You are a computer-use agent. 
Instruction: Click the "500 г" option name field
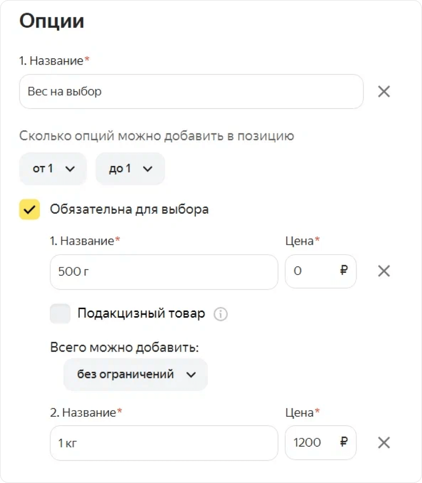coord(164,271)
